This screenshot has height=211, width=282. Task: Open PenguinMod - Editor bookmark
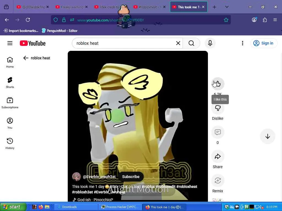click(x=60, y=31)
